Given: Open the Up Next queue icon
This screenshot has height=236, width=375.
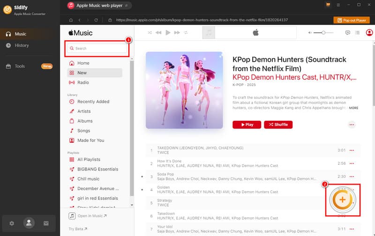Looking at the screenshot, I should point(357,32).
